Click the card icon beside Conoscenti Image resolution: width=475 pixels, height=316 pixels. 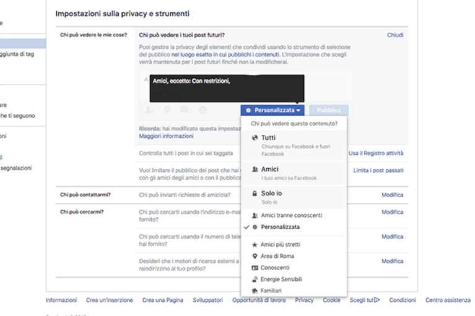coord(255,268)
